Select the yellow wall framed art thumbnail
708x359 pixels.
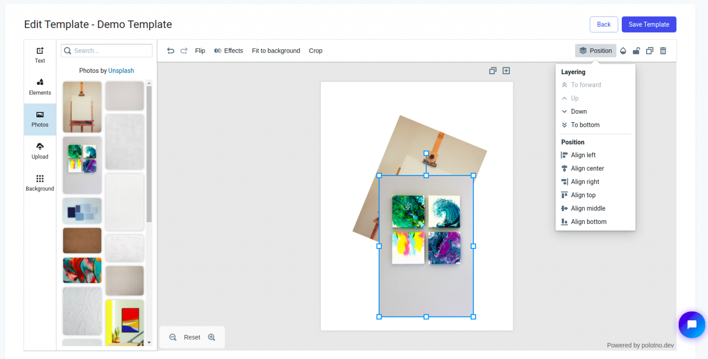[x=124, y=323]
